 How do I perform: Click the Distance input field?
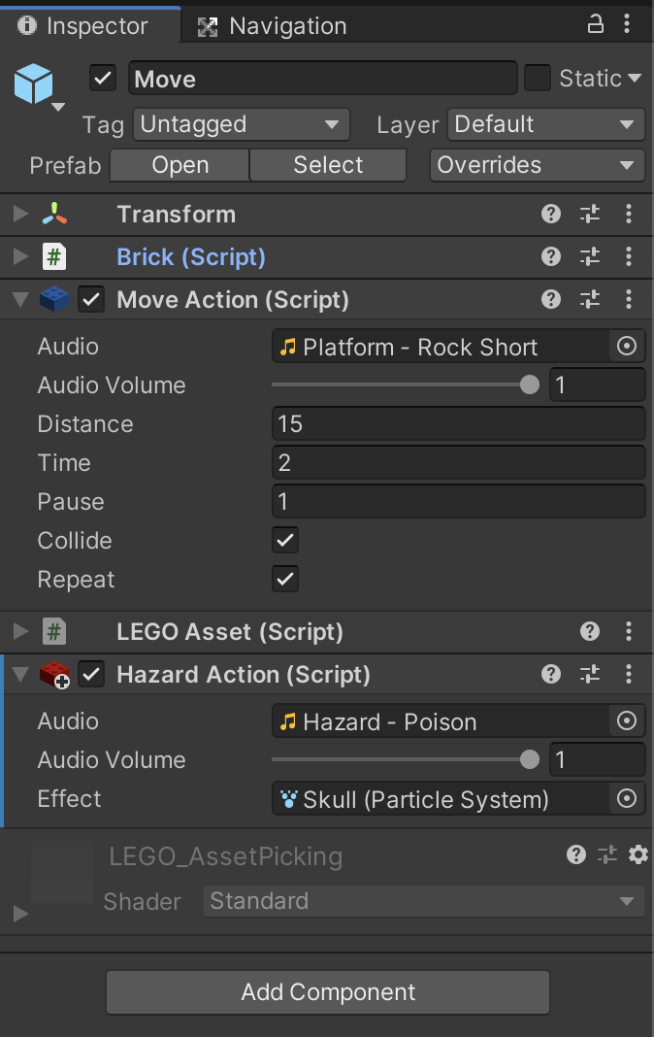pos(458,423)
